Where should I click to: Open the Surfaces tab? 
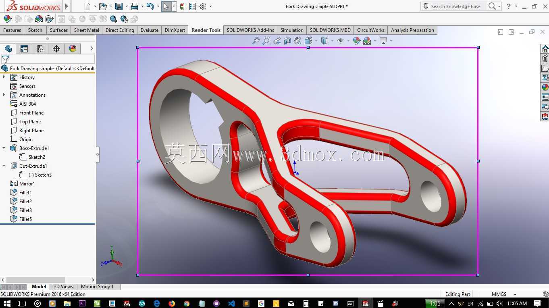pos(59,30)
